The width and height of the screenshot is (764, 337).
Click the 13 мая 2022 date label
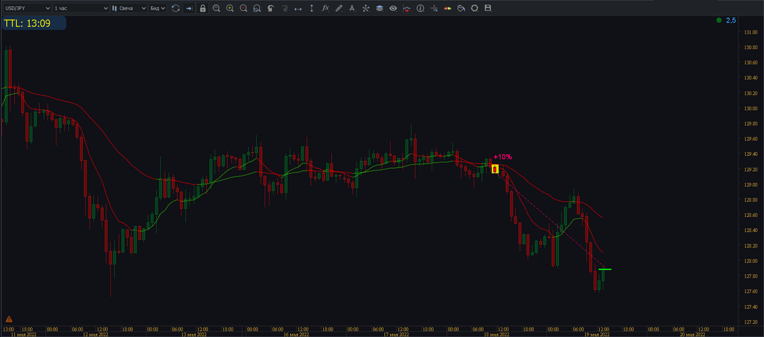point(195,334)
